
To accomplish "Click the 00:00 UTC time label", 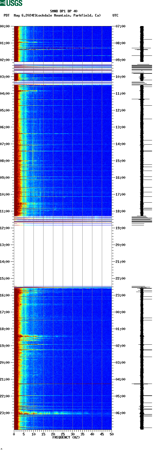I will 121,312.
